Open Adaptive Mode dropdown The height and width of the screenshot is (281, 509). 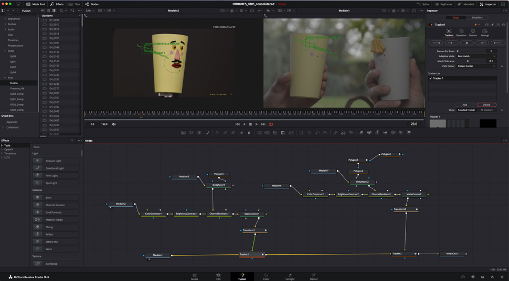476,57
